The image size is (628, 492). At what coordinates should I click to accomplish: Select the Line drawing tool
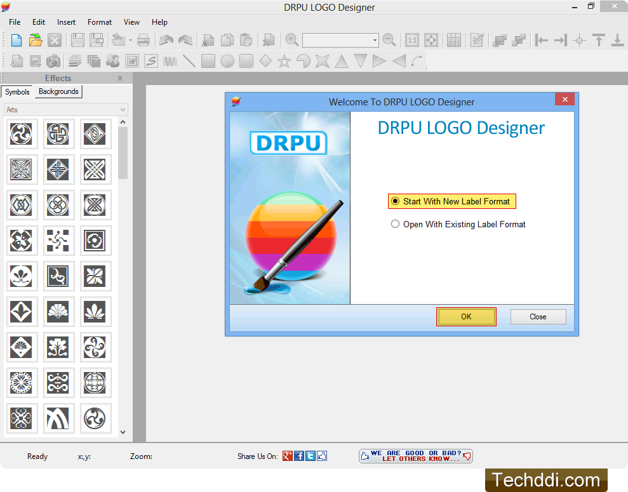coord(189,61)
